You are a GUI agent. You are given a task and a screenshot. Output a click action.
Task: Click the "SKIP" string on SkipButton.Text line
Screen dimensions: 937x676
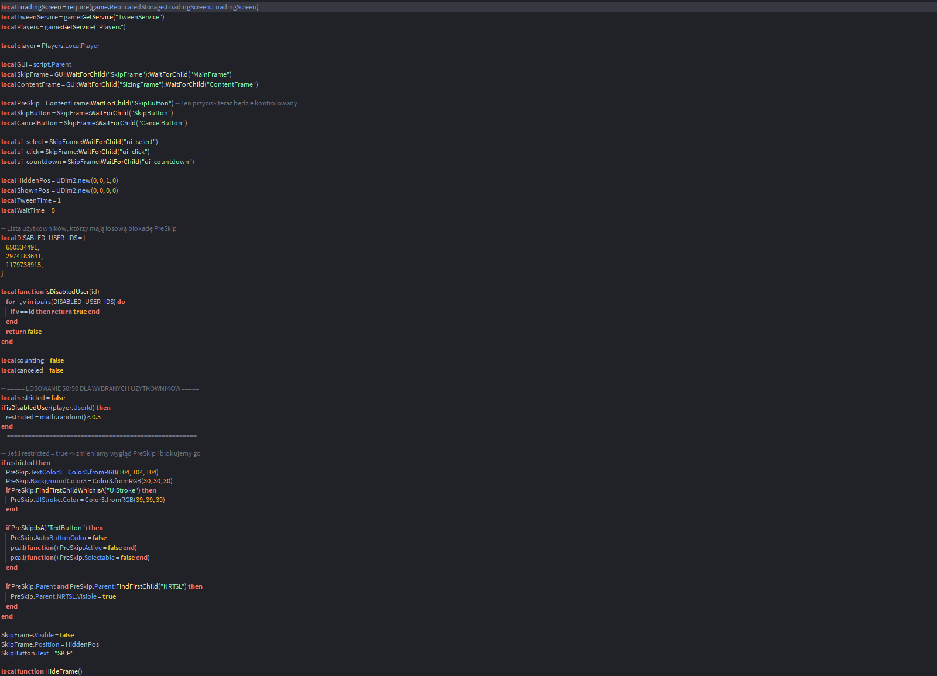[x=64, y=653]
